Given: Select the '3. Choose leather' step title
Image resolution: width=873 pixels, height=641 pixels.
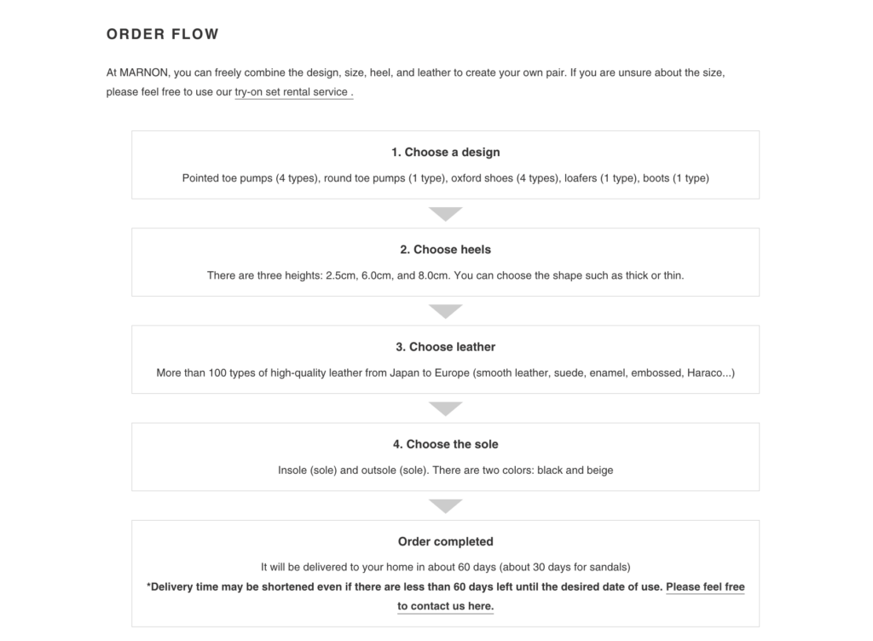Looking at the screenshot, I should point(445,347).
